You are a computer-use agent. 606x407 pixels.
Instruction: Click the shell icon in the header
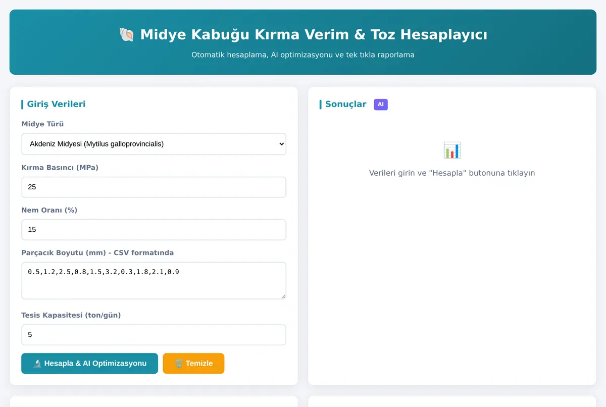(126, 35)
